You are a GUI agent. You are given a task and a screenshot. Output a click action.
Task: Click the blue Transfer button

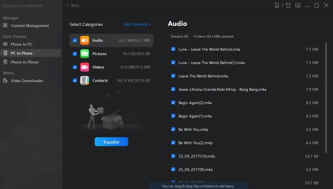(111, 142)
